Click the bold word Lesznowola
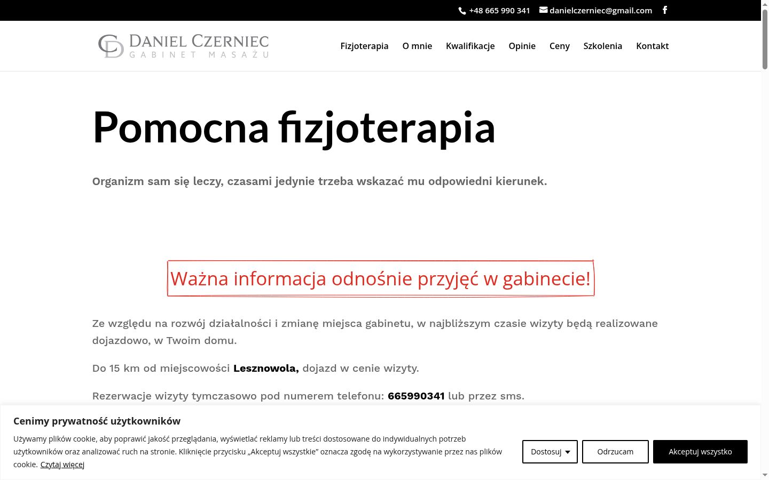769x480 pixels. tap(266, 368)
